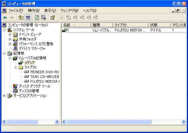Restore the inner MMC child window
This screenshot has height=133, width=188.
click(x=178, y=11)
